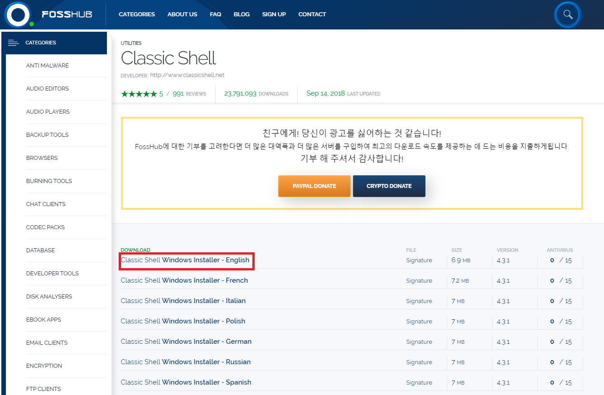Click the FossHub wordmark
This screenshot has width=604, height=395.
(67, 14)
